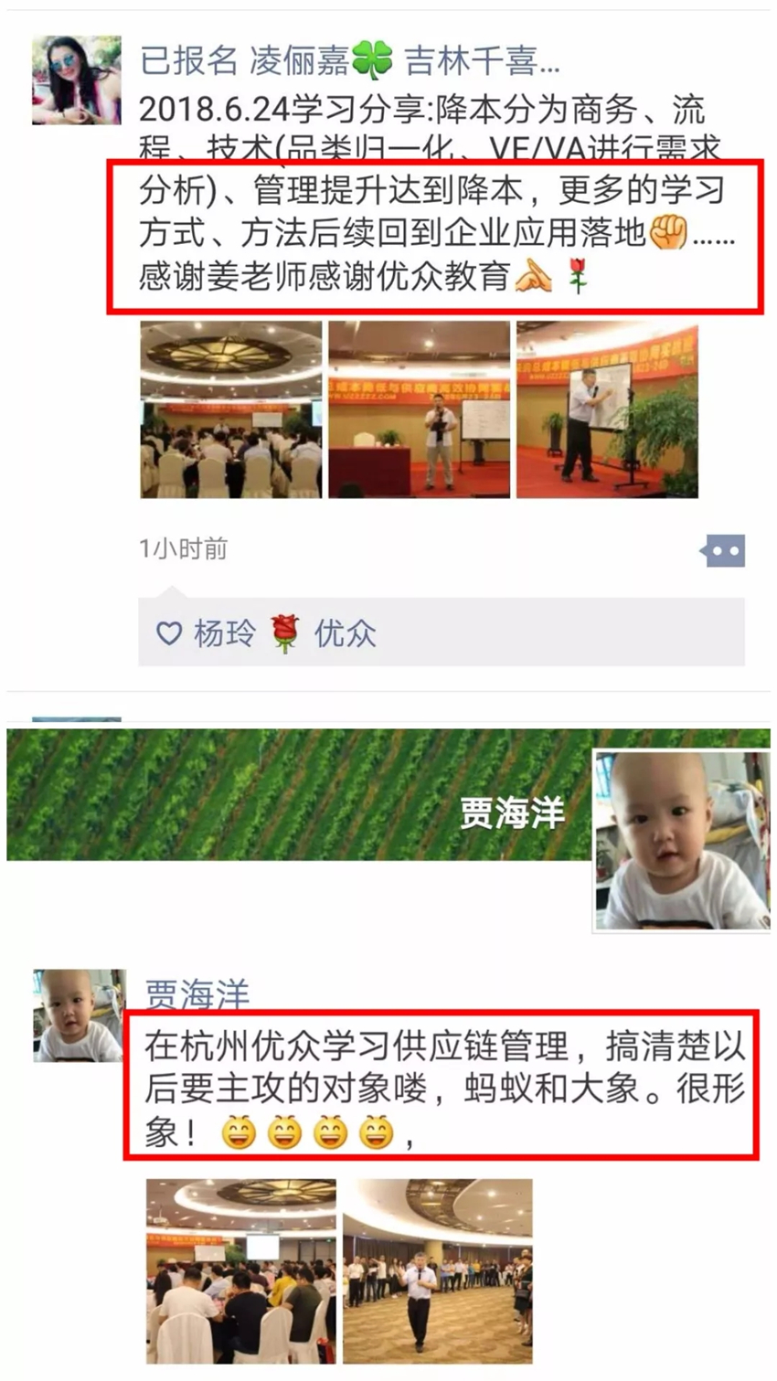Screen dimensions: 777x1381
Task: Open the comment bubble icon on first post
Action: pos(723,551)
